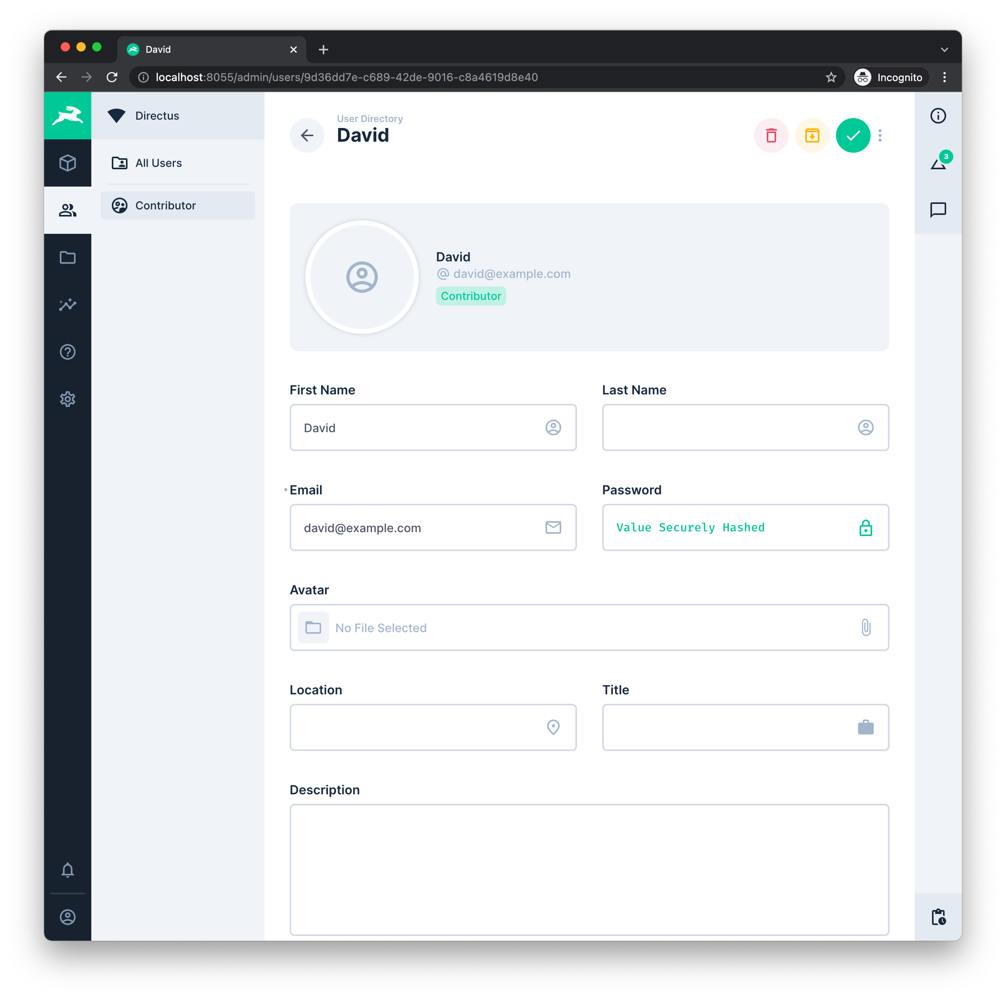Open the User Directory module icon

click(68, 210)
